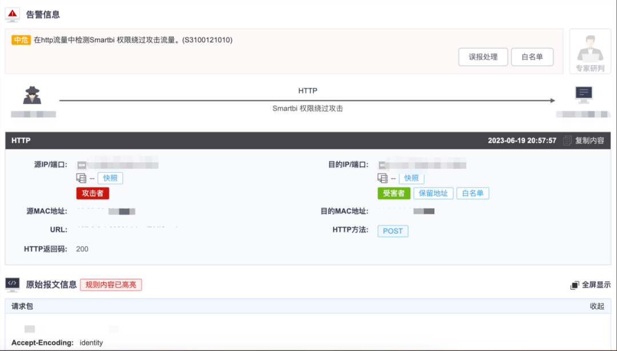
Task: Click the HTTP title in dark header bar
Action: (21, 141)
